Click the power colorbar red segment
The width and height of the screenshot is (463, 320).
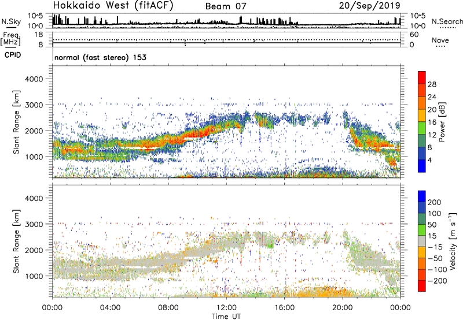point(422,77)
